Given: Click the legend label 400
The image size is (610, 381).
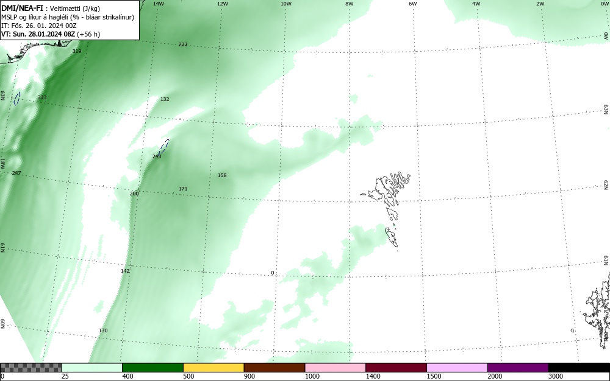Looking at the screenshot, I should [x=127, y=376].
